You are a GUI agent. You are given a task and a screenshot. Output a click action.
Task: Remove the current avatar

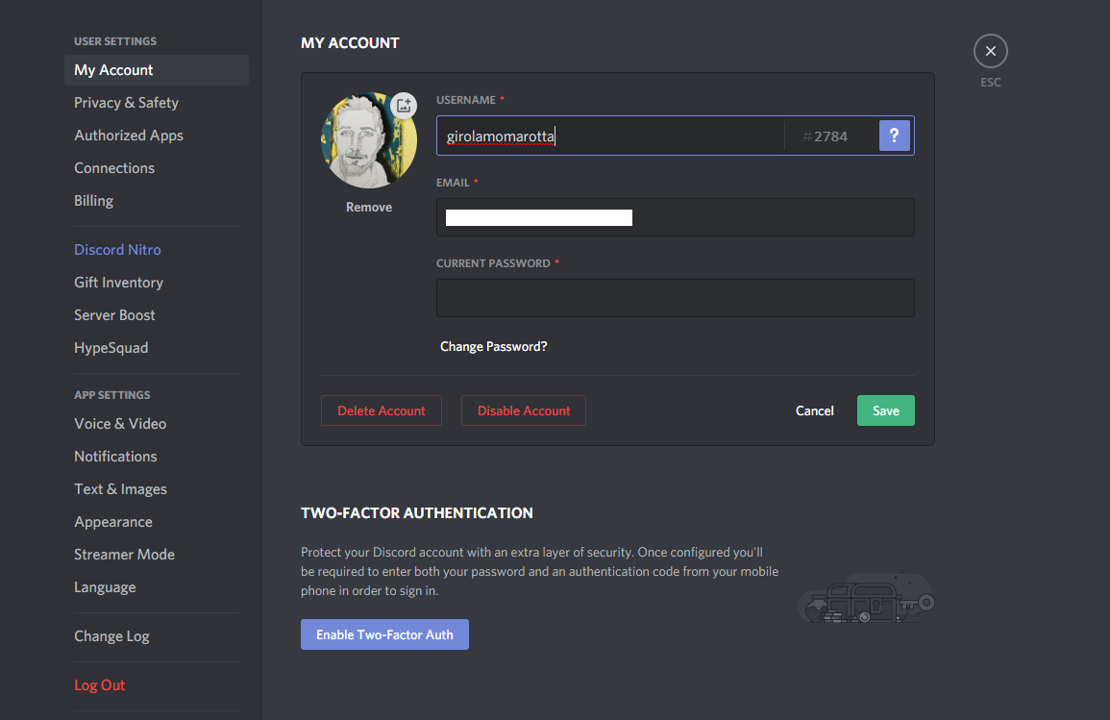click(x=369, y=208)
